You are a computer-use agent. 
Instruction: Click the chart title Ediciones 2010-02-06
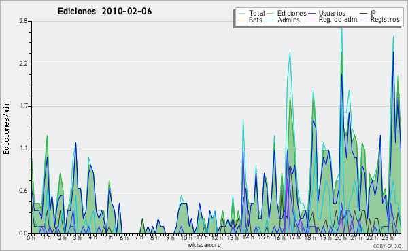pyautogui.click(x=105, y=12)
